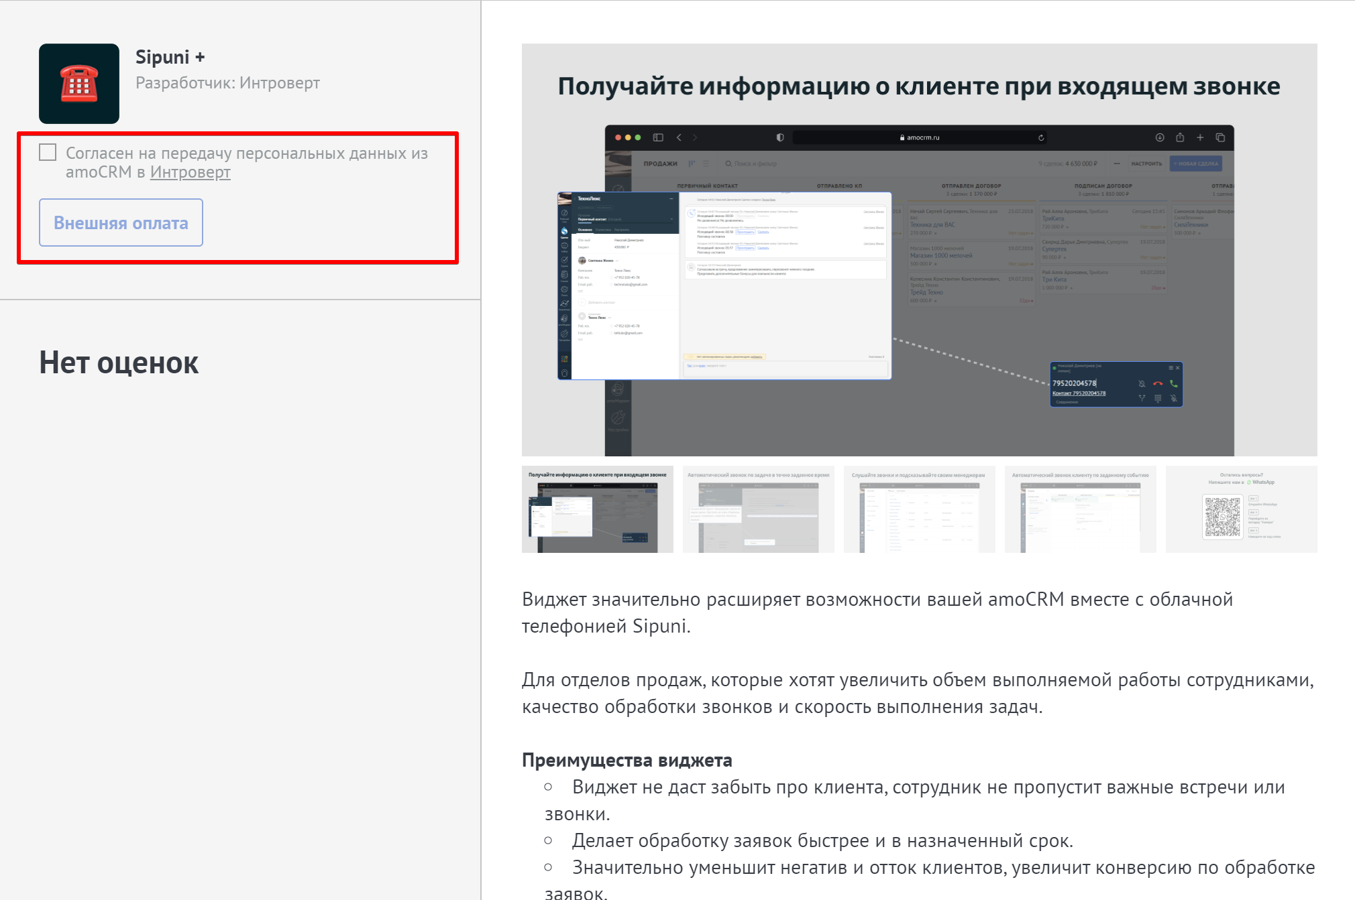Click the Преимущества виджета heading
The width and height of the screenshot is (1355, 900).
point(627,760)
